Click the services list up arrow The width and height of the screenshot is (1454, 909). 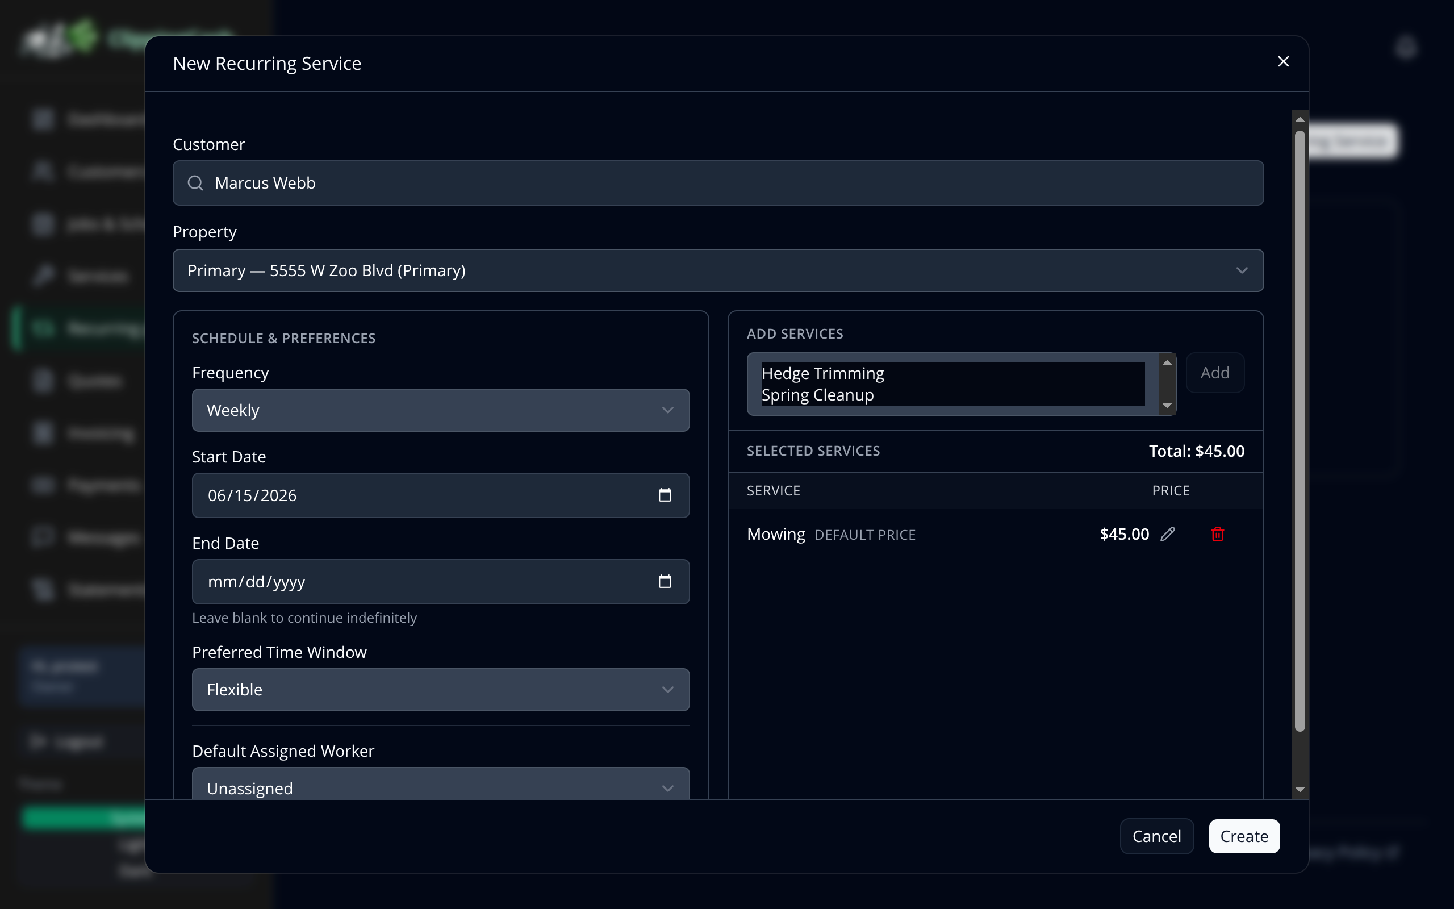click(x=1167, y=362)
